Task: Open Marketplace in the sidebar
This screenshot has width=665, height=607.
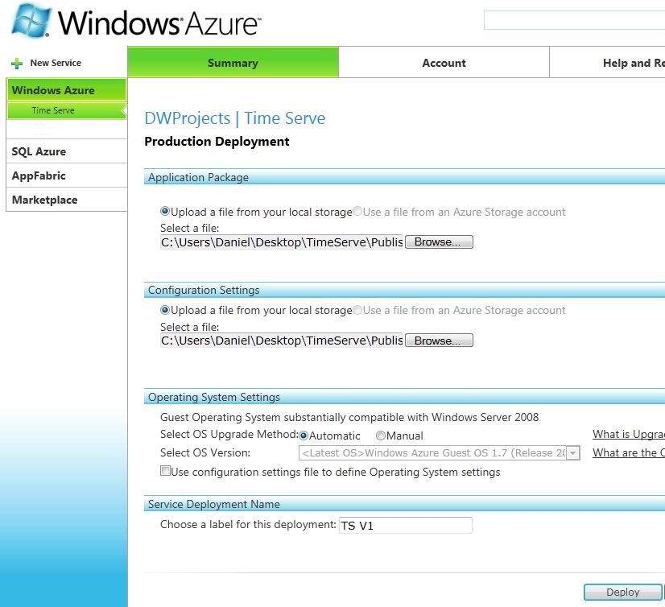Action: click(67, 200)
